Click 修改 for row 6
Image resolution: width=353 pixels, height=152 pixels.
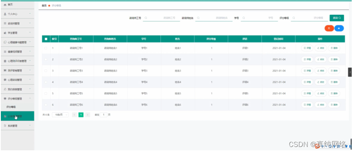[x=320, y=105]
